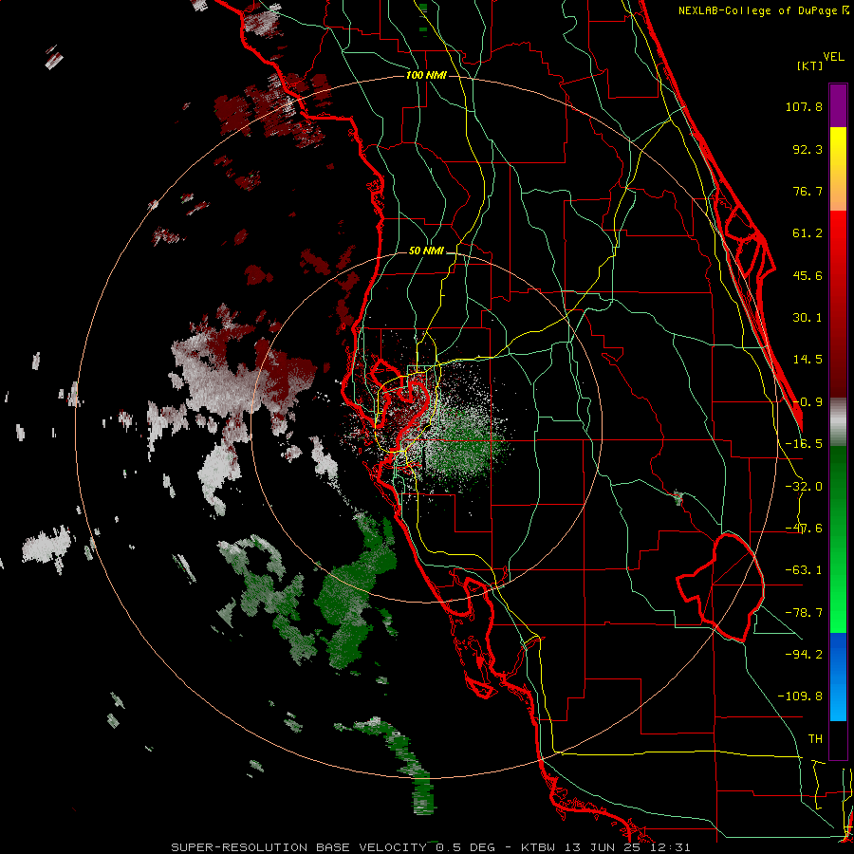
Task: Pick the purple segment of the color bar
Action: 838,105
